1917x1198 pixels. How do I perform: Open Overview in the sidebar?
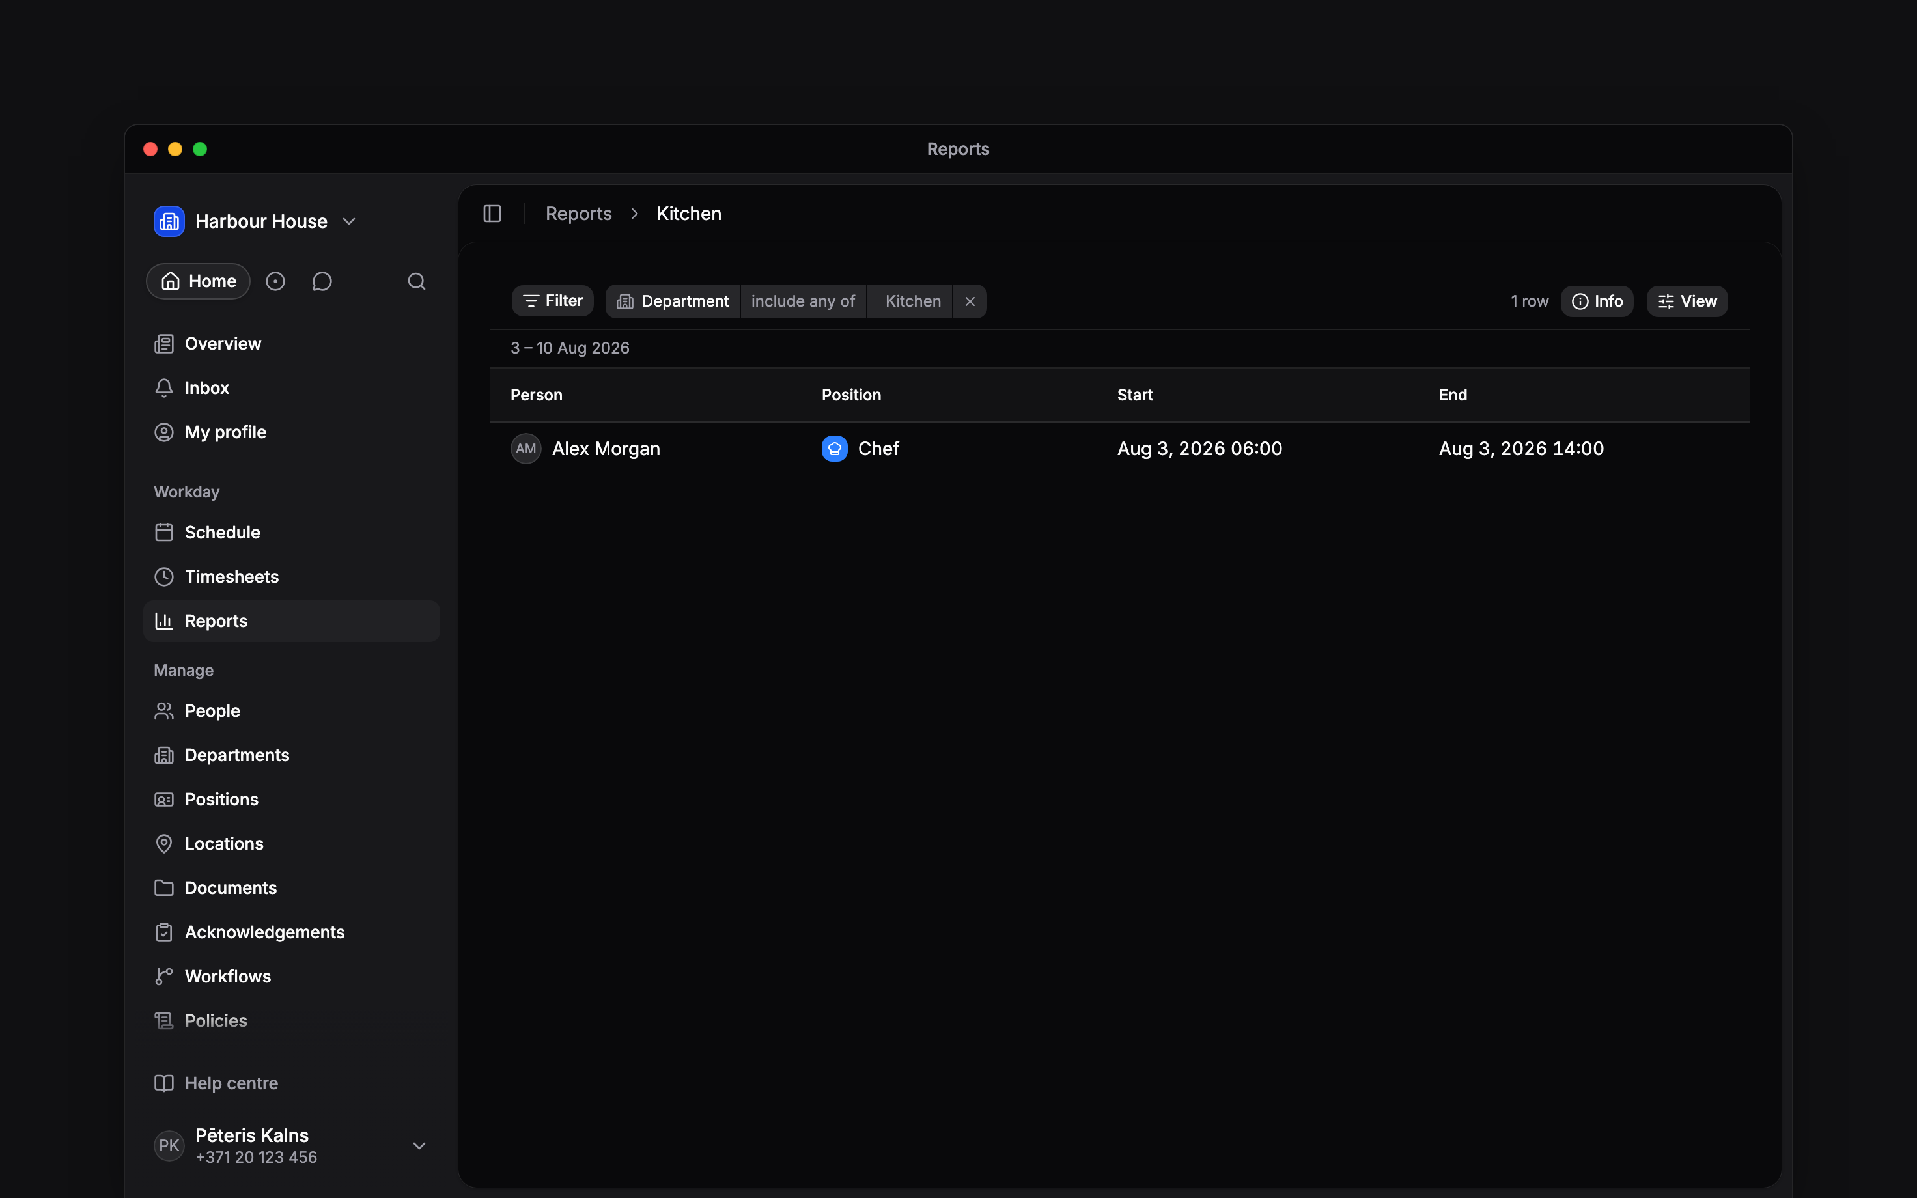click(x=292, y=344)
